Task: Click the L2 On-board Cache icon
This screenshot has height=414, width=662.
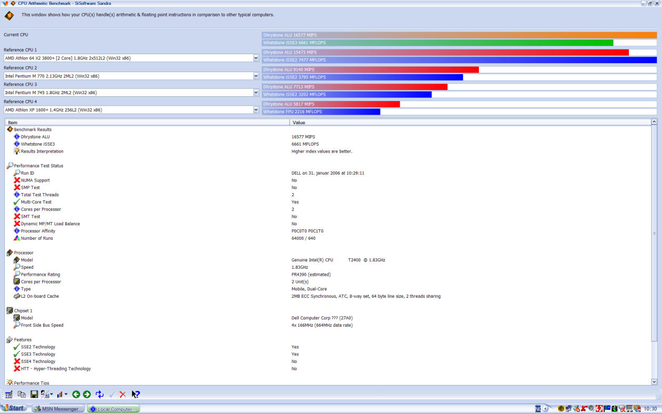Action: [17, 296]
